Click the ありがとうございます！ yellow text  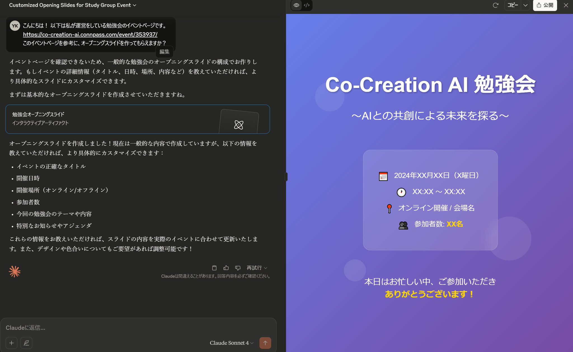click(429, 294)
